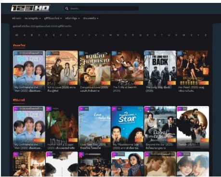Expand the ดูซีรี่ย์ออนไลน์ dropdown menu
The width and height of the screenshot is (221, 177).
coord(53,18)
